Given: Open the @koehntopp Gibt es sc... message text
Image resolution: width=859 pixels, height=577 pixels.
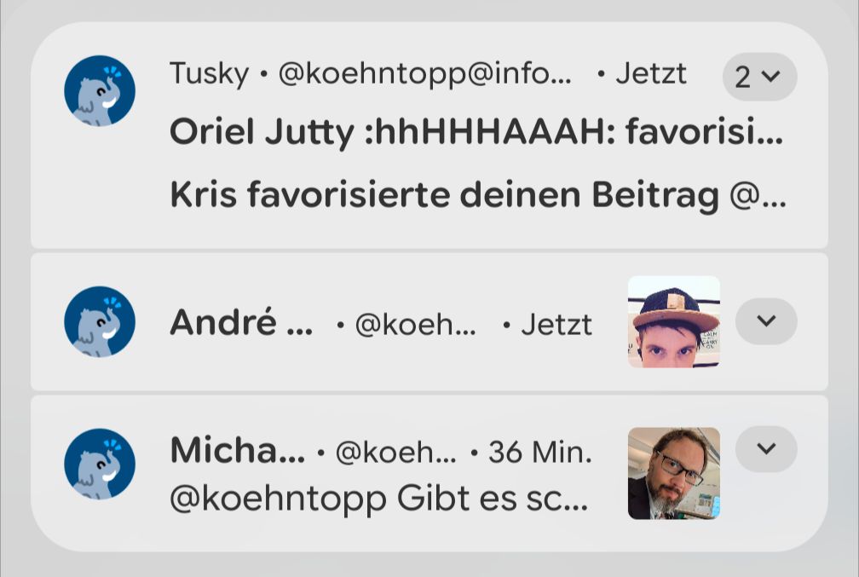Looking at the screenshot, I should pos(378,499).
